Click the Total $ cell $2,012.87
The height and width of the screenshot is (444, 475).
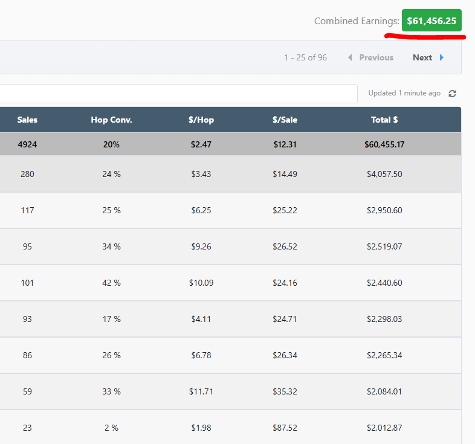coord(384,428)
